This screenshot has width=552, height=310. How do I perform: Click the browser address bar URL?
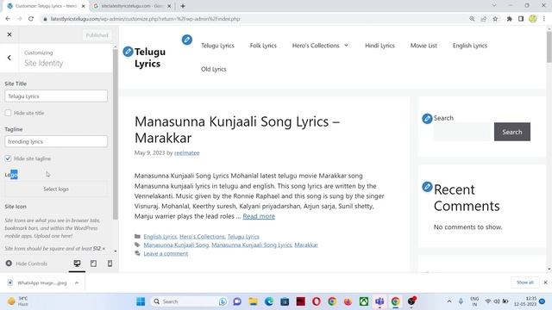145,19
